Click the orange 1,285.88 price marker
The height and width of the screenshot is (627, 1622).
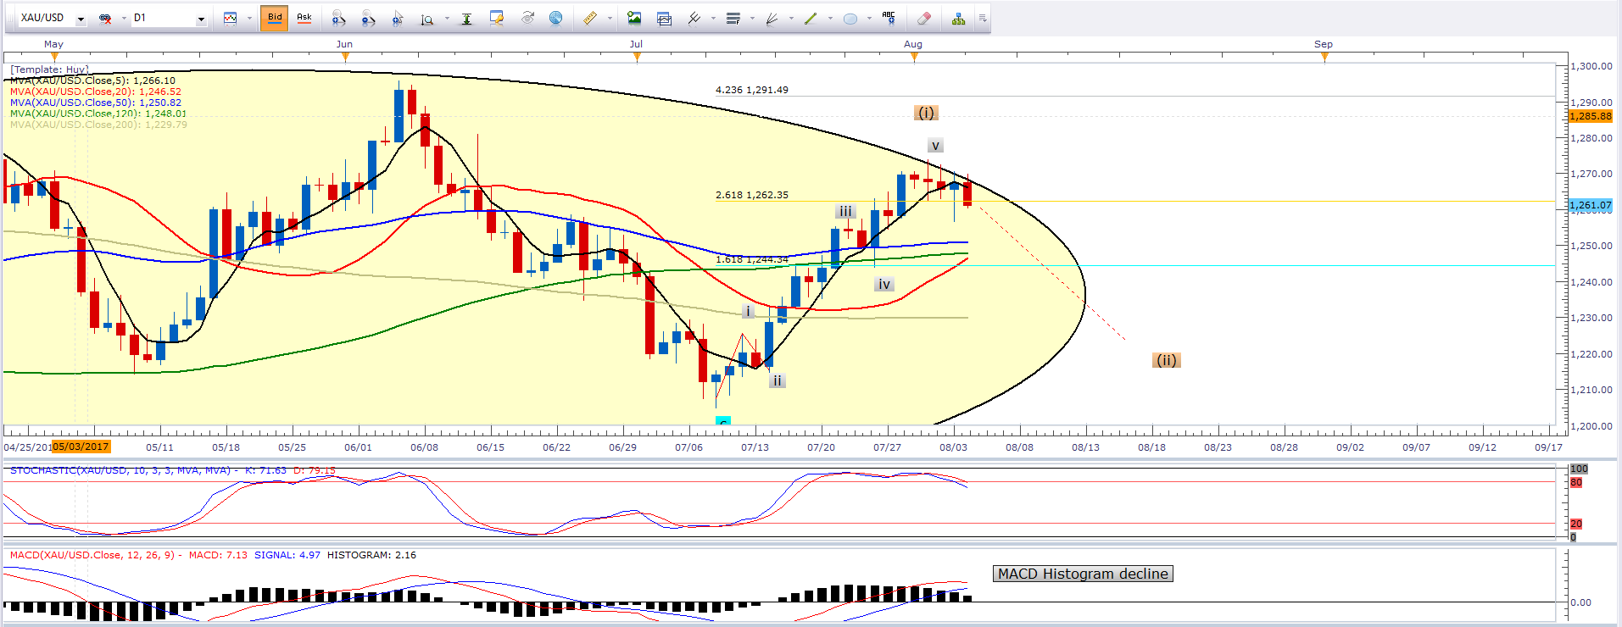click(1590, 116)
